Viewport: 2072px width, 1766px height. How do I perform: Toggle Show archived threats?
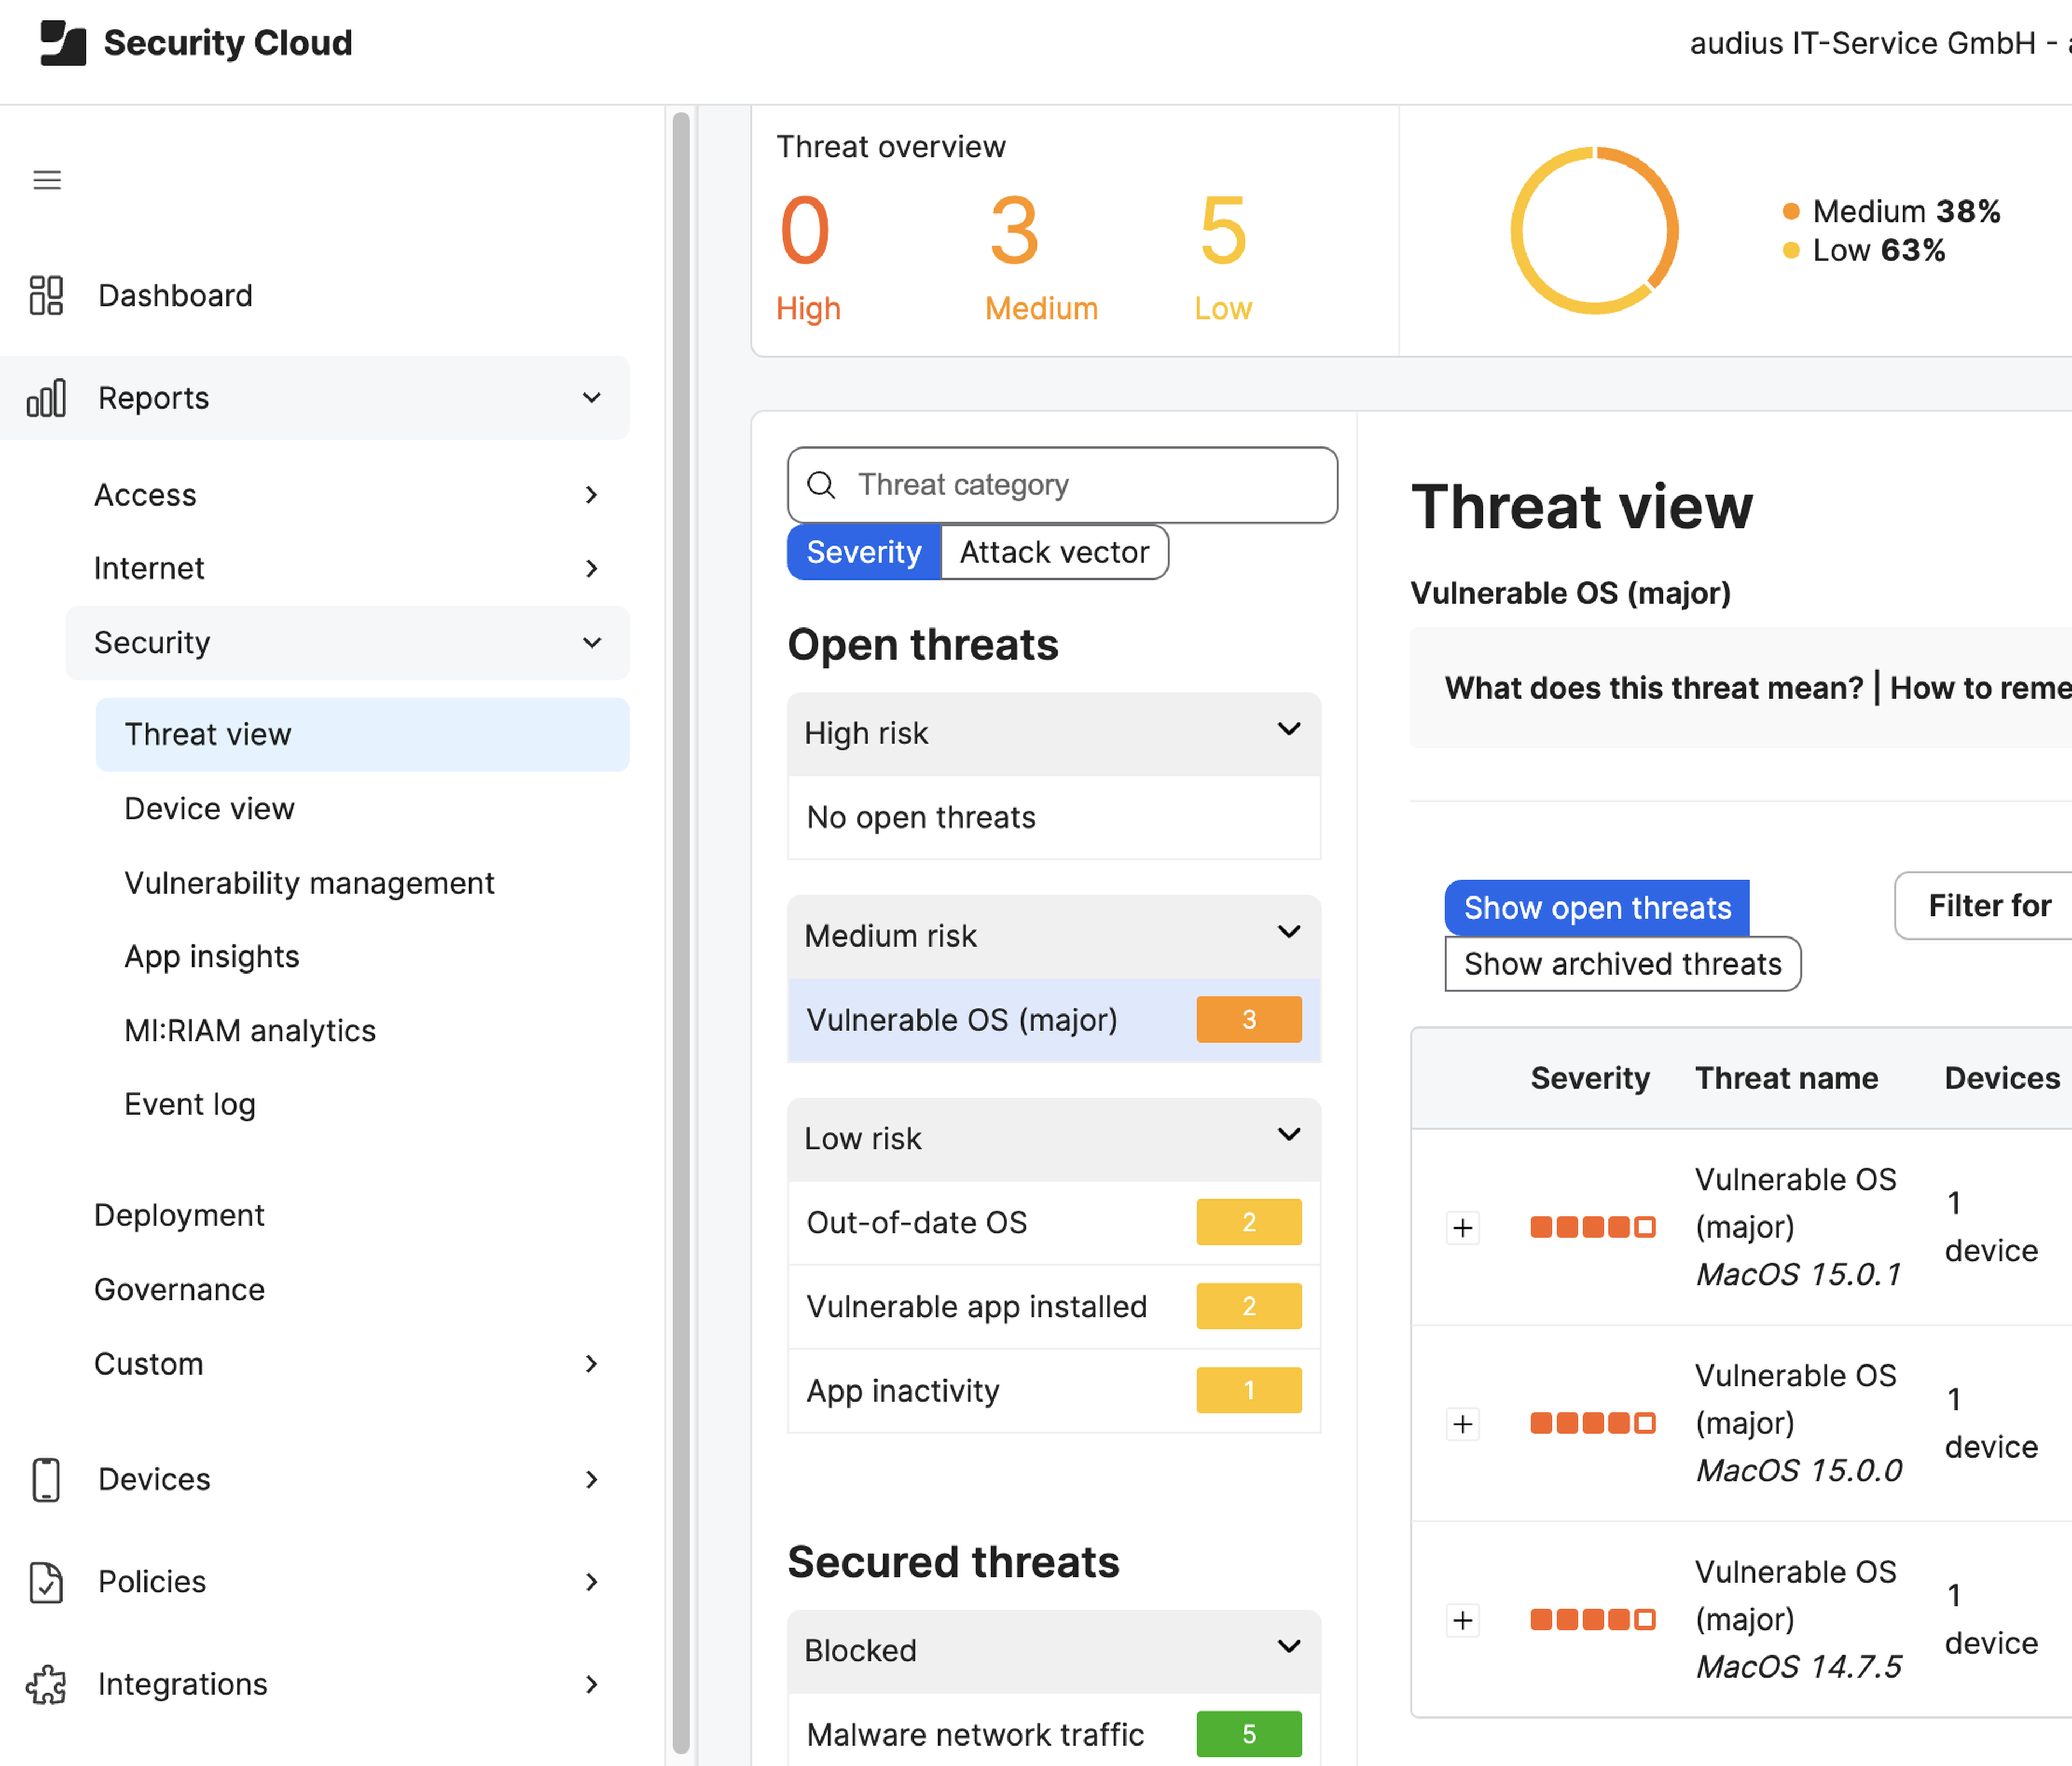point(1622,964)
